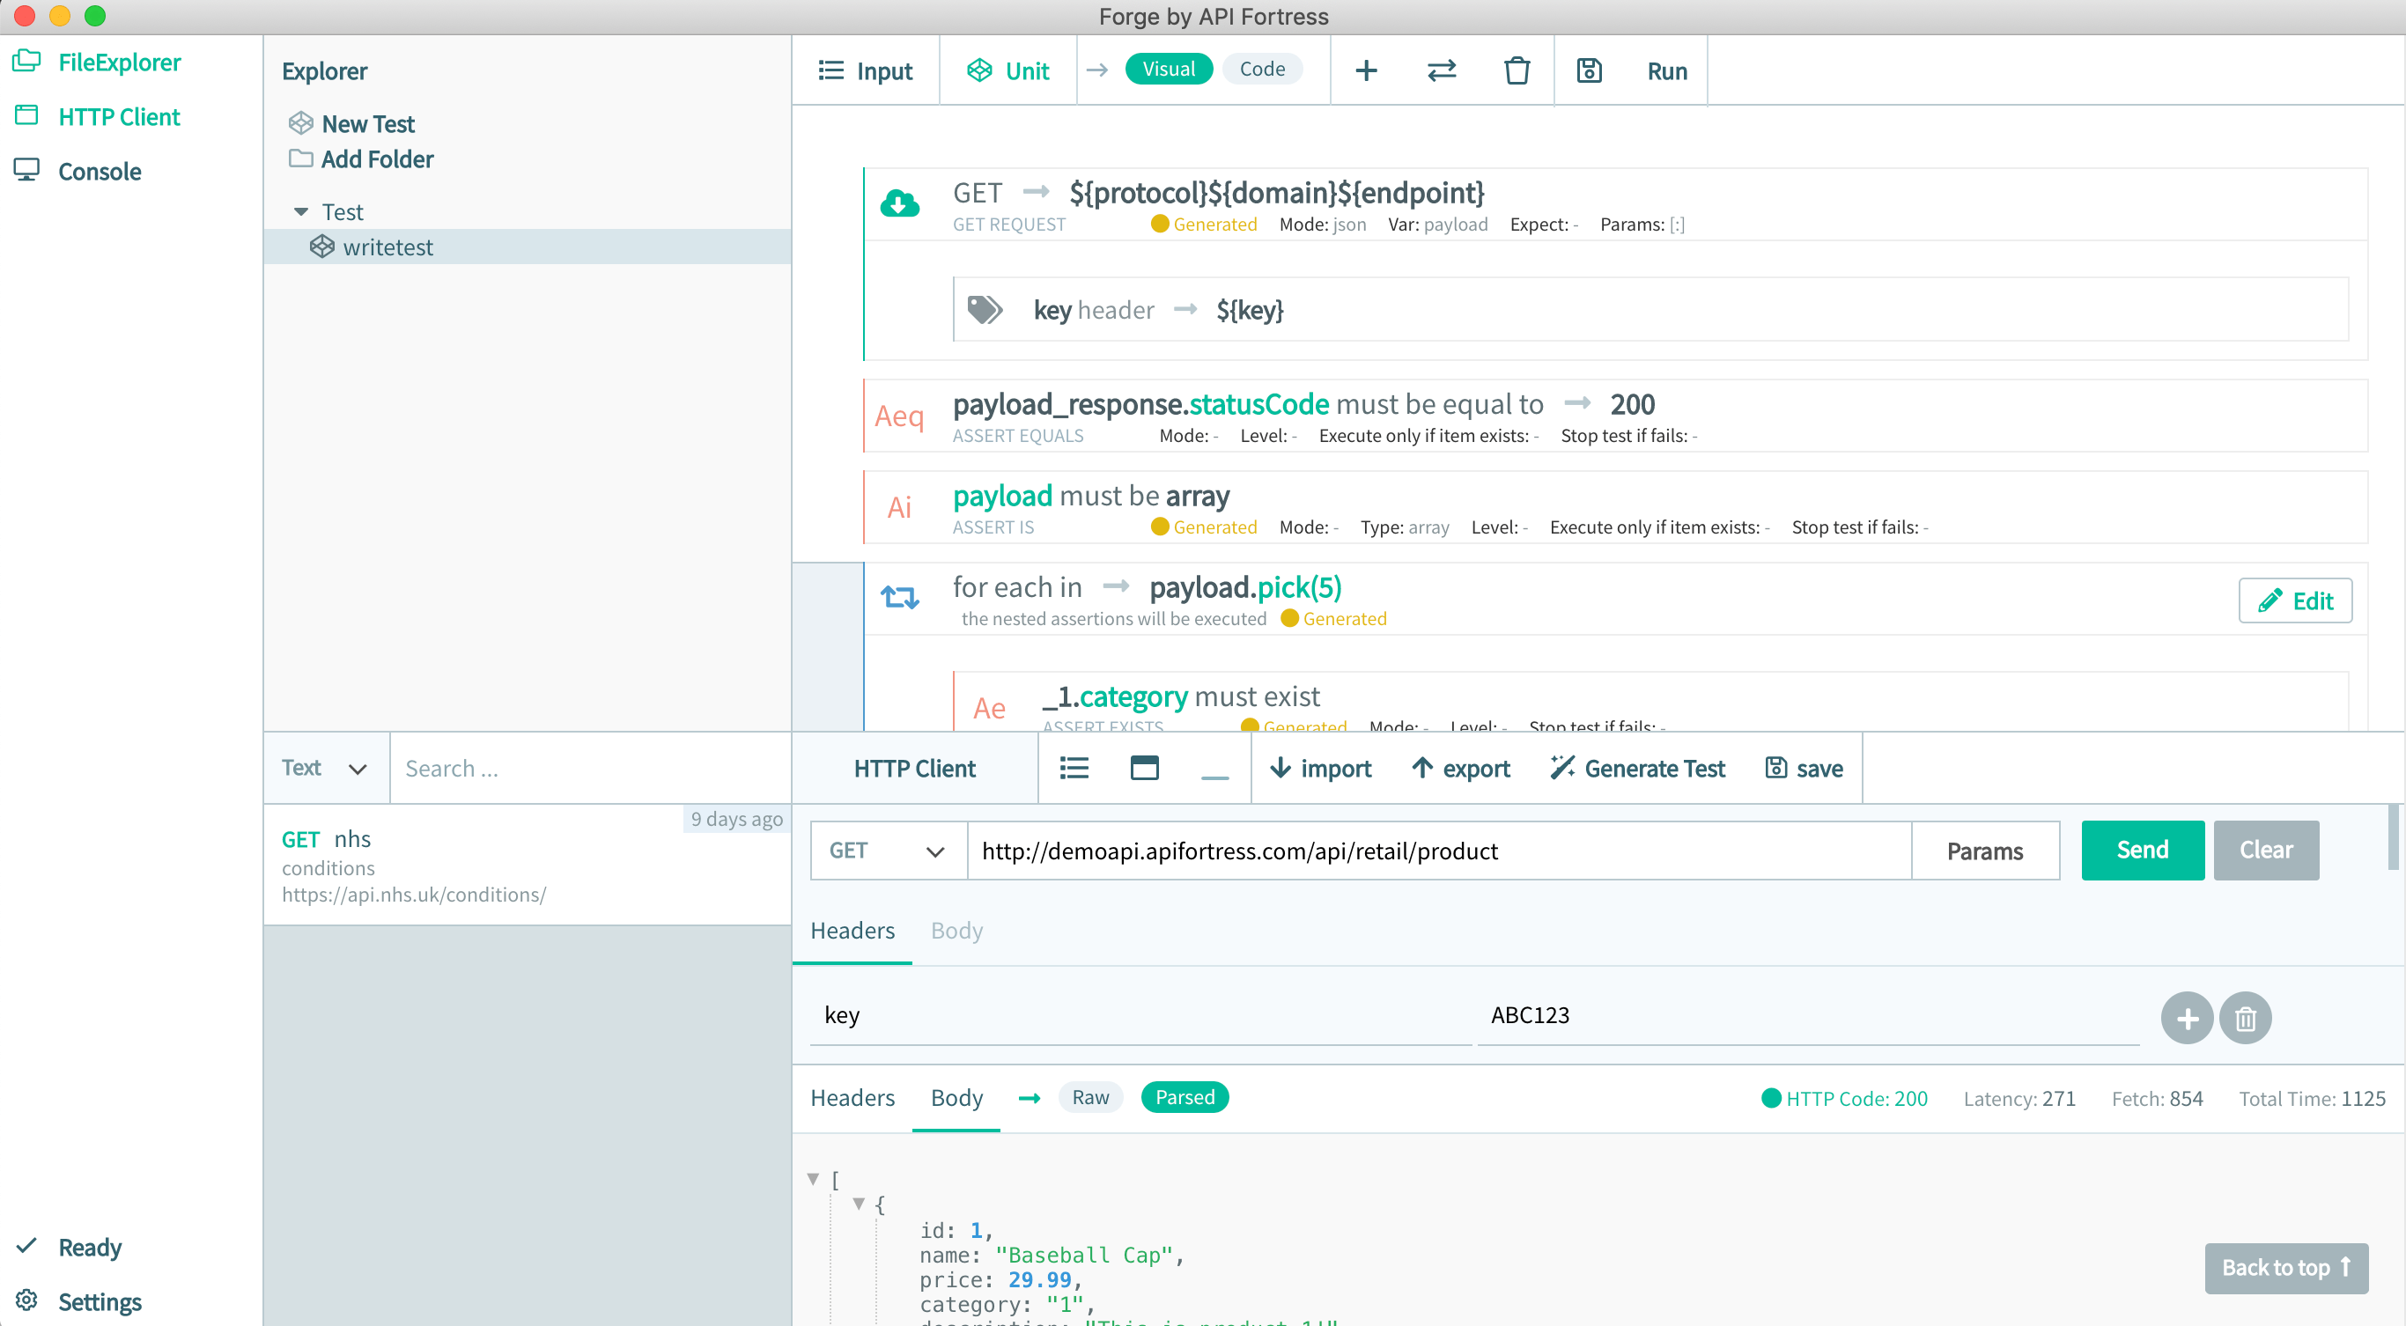2406x1326 pixels.
Task: Click the Send button
Action: [2142, 850]
